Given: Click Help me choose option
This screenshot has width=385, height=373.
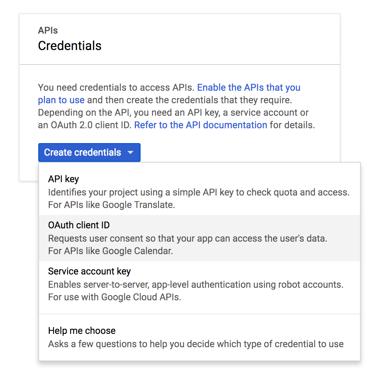Looking at the screenshot, I should (82, 331).
